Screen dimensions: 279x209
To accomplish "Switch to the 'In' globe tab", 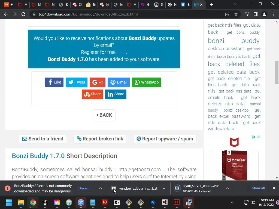I will [x=118, y=5].
